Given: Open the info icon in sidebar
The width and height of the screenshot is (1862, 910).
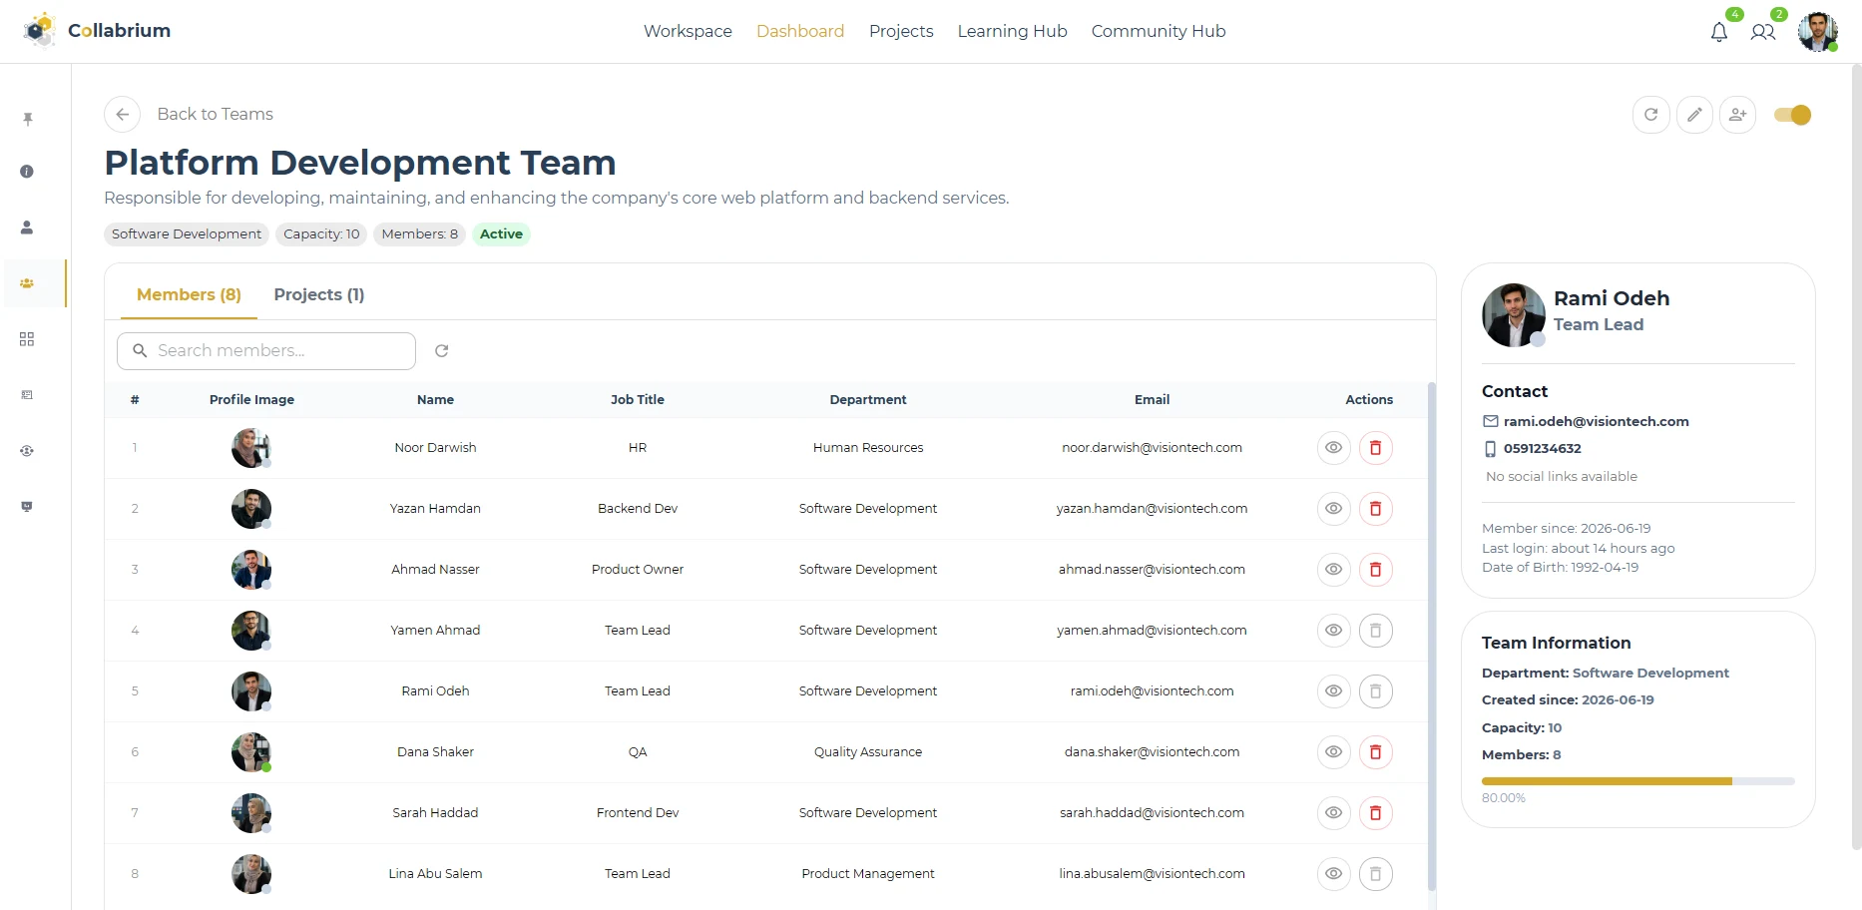Looking at the screenshot, I should pyautogui.click(x=27, y=172).
